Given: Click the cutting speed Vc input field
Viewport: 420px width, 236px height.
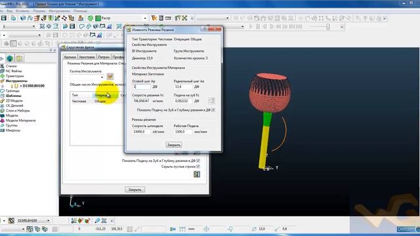Looking at the screenshot, I should point(142,101).
